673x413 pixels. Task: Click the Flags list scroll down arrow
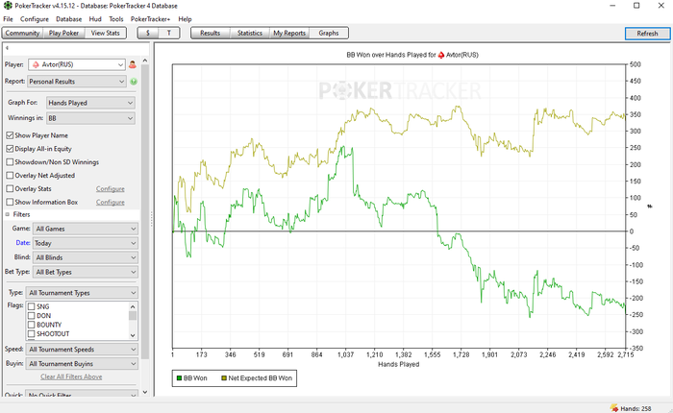(133, 335)
